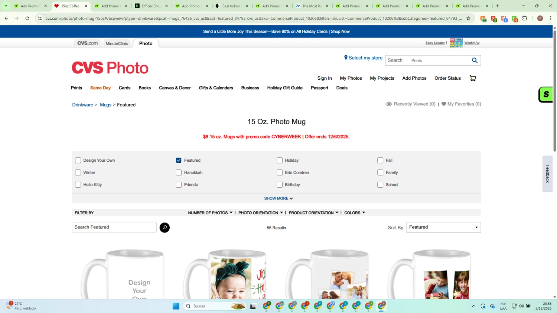Uncheck the Featured checkbox

[179, 161]
